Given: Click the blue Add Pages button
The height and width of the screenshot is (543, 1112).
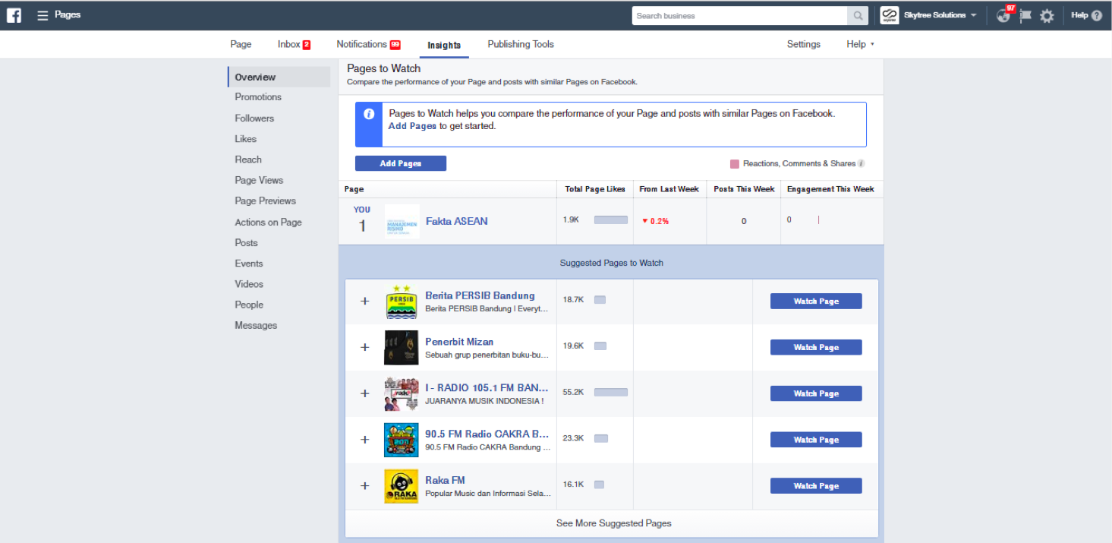Looking at the screenshot, I should click(401, 163).
